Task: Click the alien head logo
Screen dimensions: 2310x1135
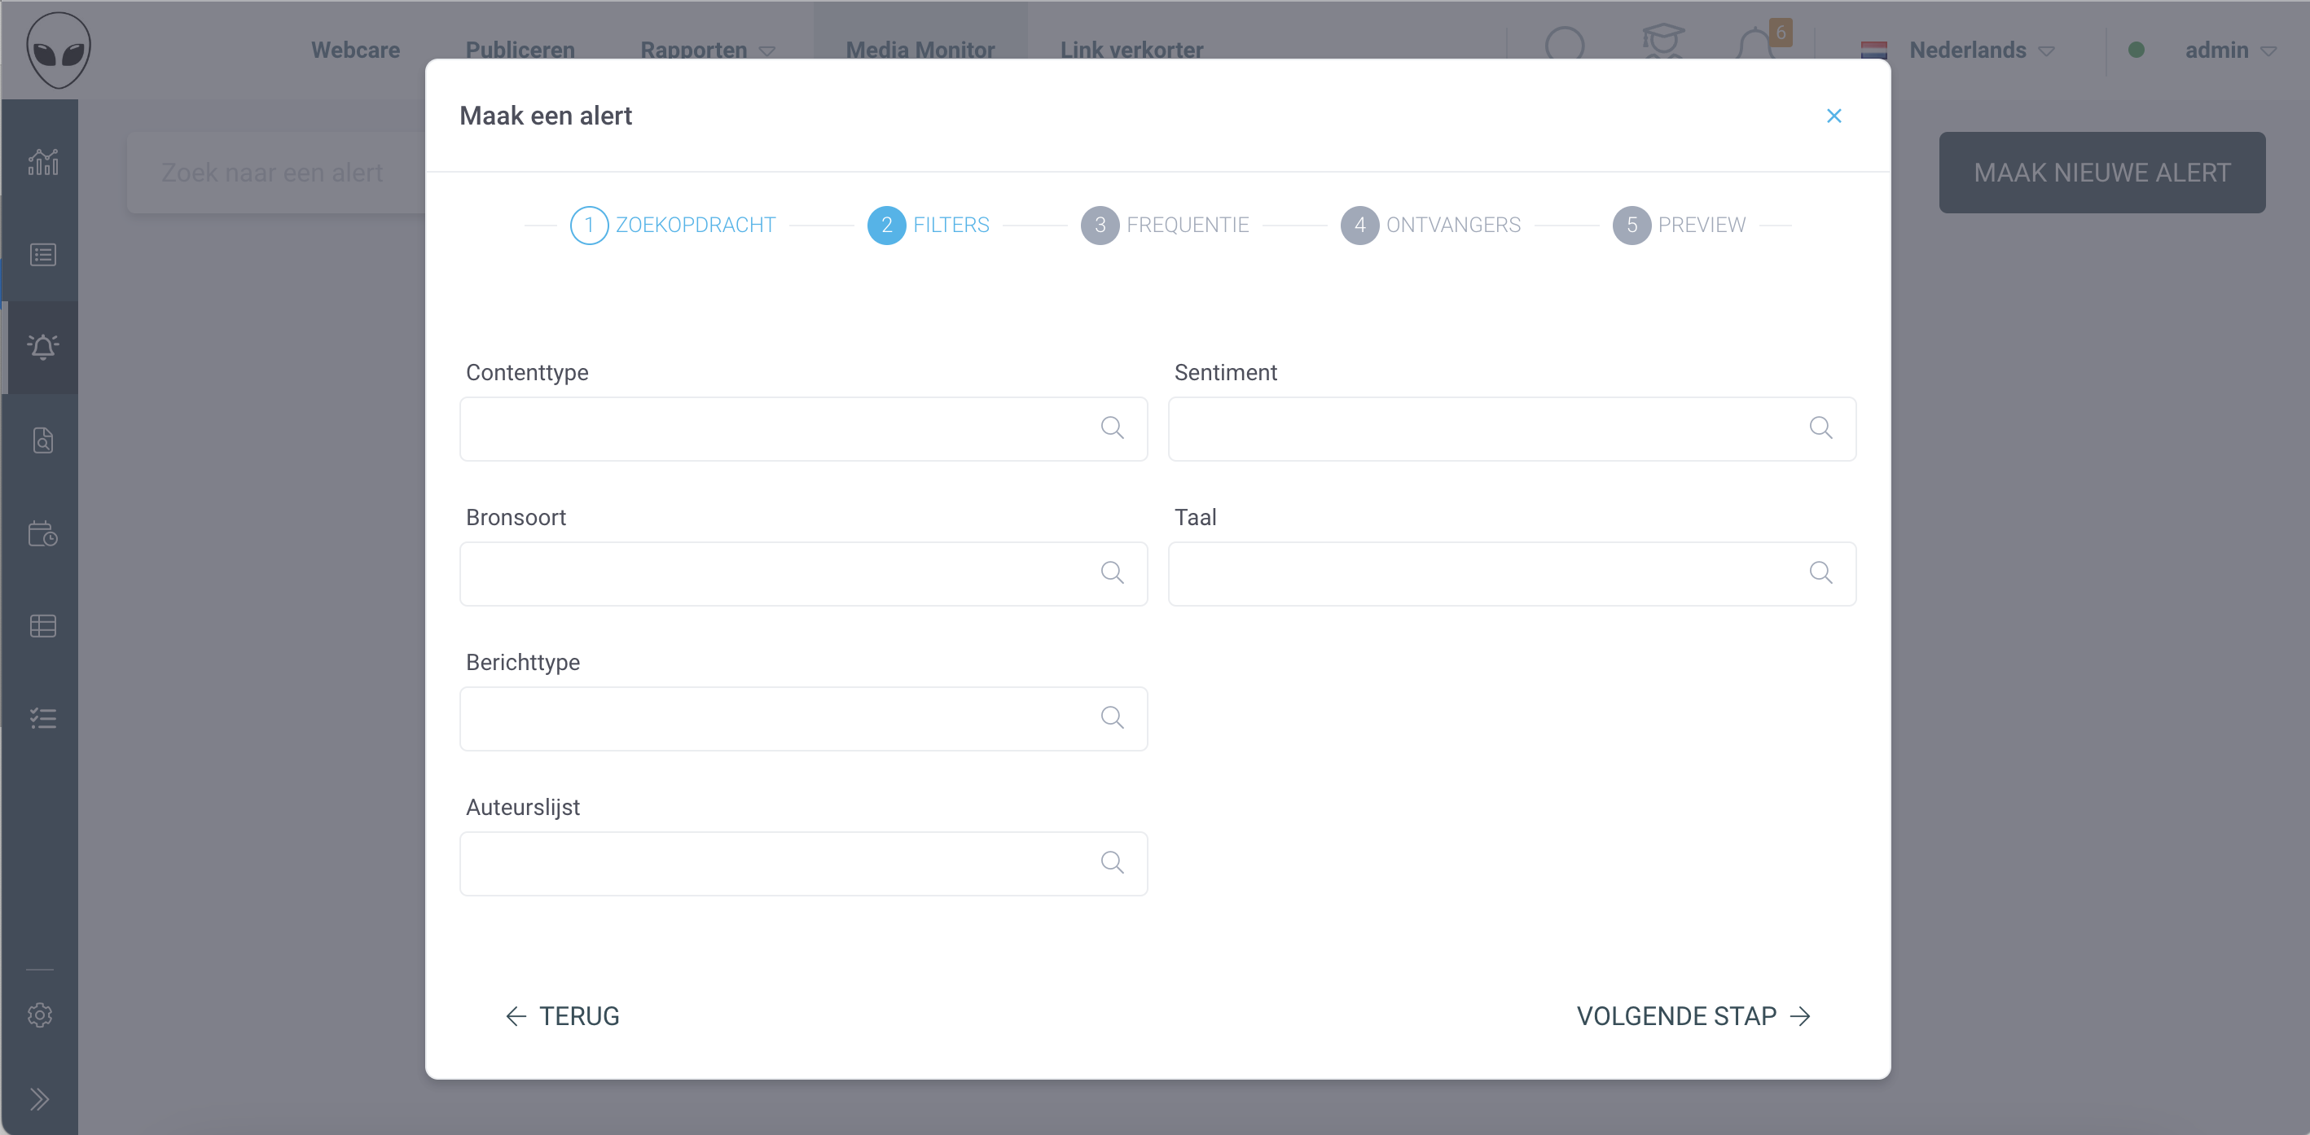Action: tap(59, 50)
